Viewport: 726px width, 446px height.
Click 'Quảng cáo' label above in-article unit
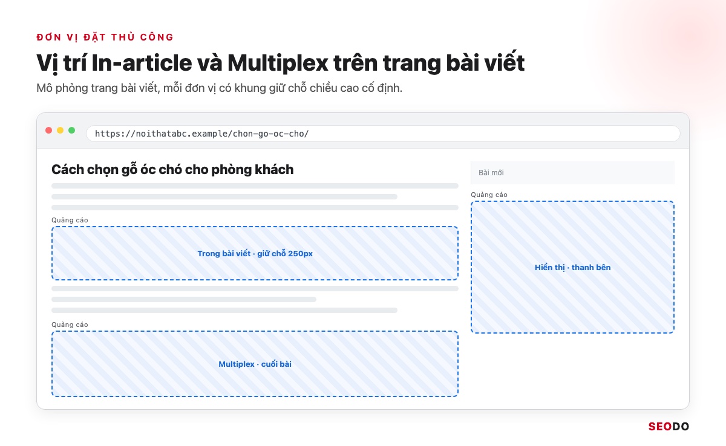pos(70,220)
